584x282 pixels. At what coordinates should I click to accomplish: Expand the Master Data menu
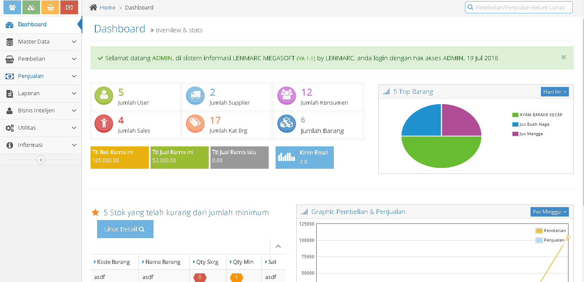[x=41, y=42]
